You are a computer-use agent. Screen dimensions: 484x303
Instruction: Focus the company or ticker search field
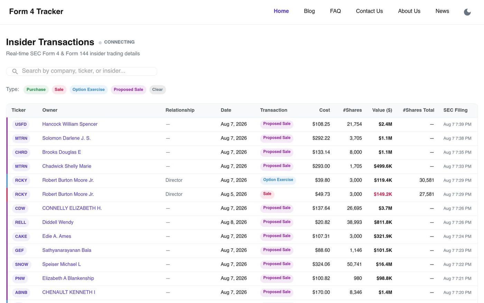pyautogui.click(x=82, y=71)
